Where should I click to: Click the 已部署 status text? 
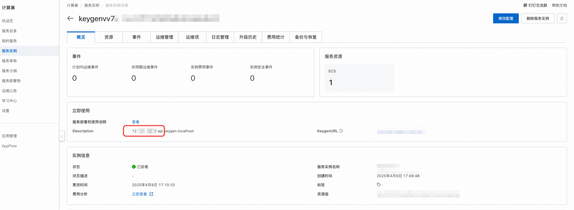tap(142, 167)
